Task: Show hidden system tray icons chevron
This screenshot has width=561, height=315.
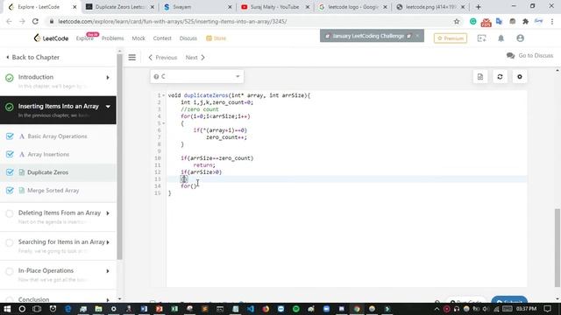Action: click(437, 309)
